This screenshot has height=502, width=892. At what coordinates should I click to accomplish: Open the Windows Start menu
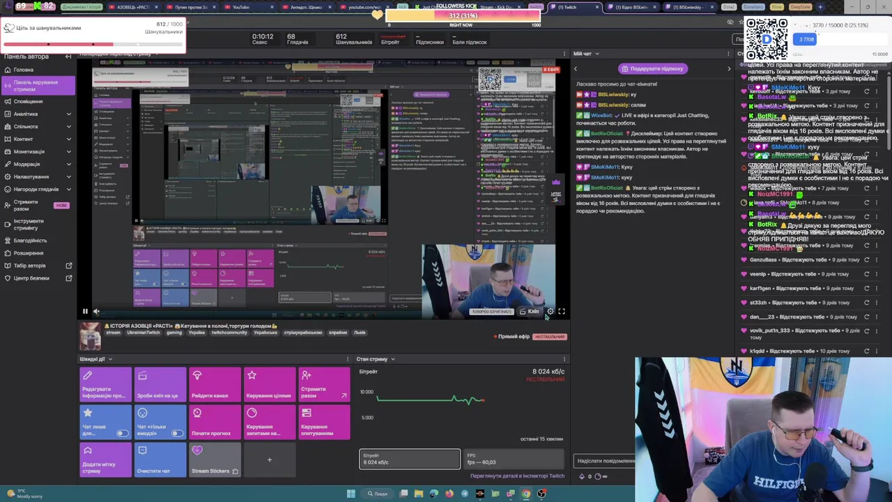[351, 494]
